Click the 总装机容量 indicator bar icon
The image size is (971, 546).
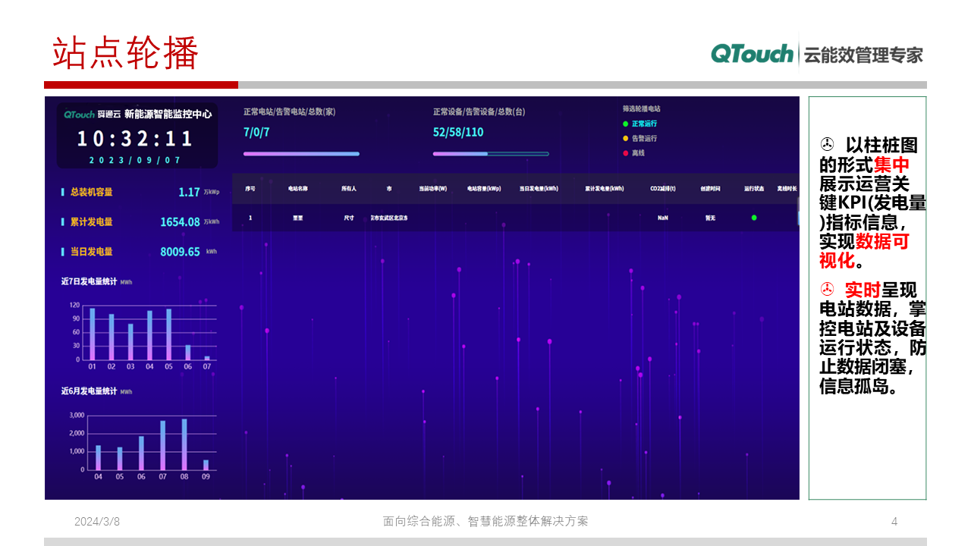[x=62, y=192]
